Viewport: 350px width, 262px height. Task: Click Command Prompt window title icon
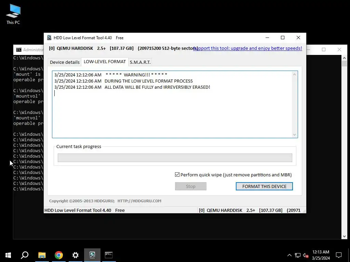[x=19, y=50]
